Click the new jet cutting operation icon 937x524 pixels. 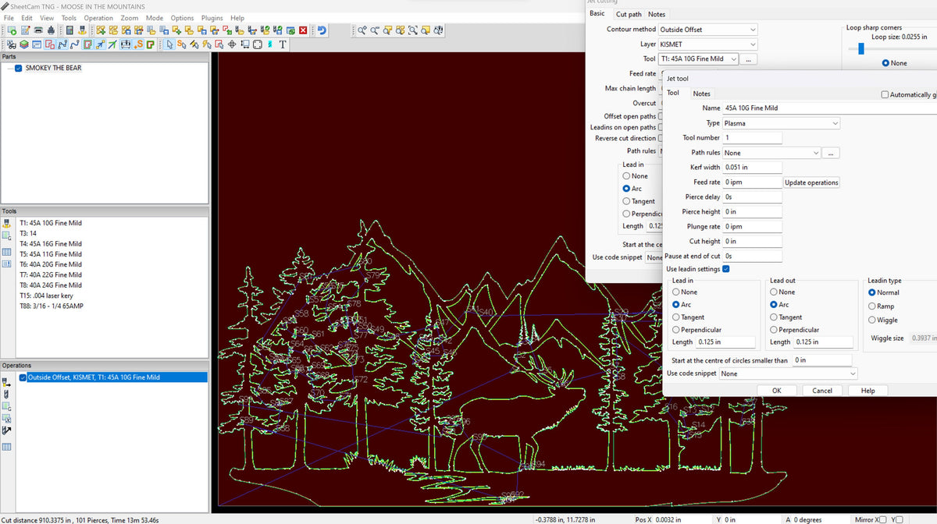[x=6, y=382]
